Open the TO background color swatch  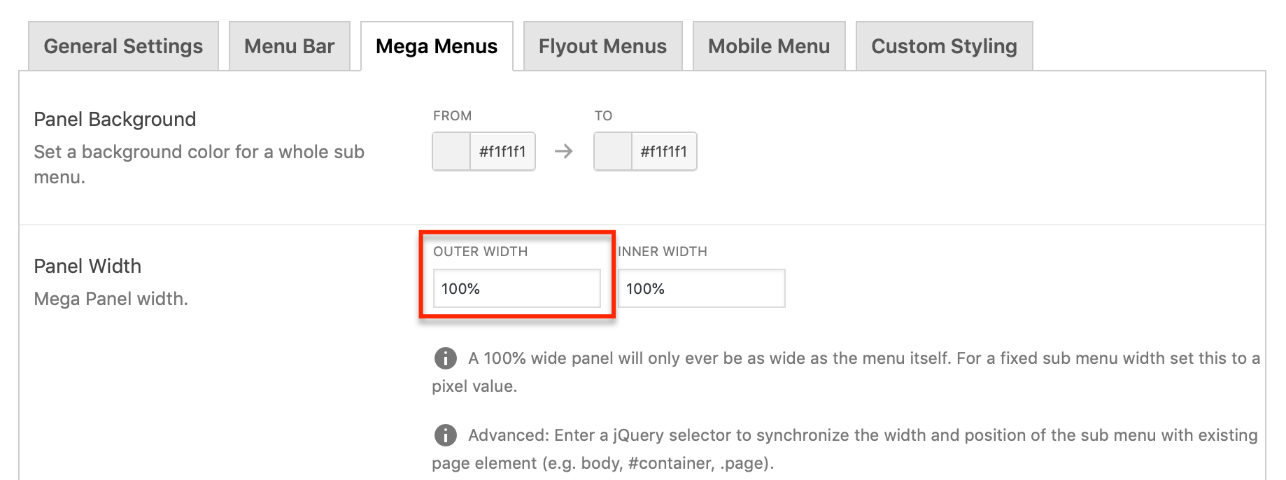coord(613,151)
